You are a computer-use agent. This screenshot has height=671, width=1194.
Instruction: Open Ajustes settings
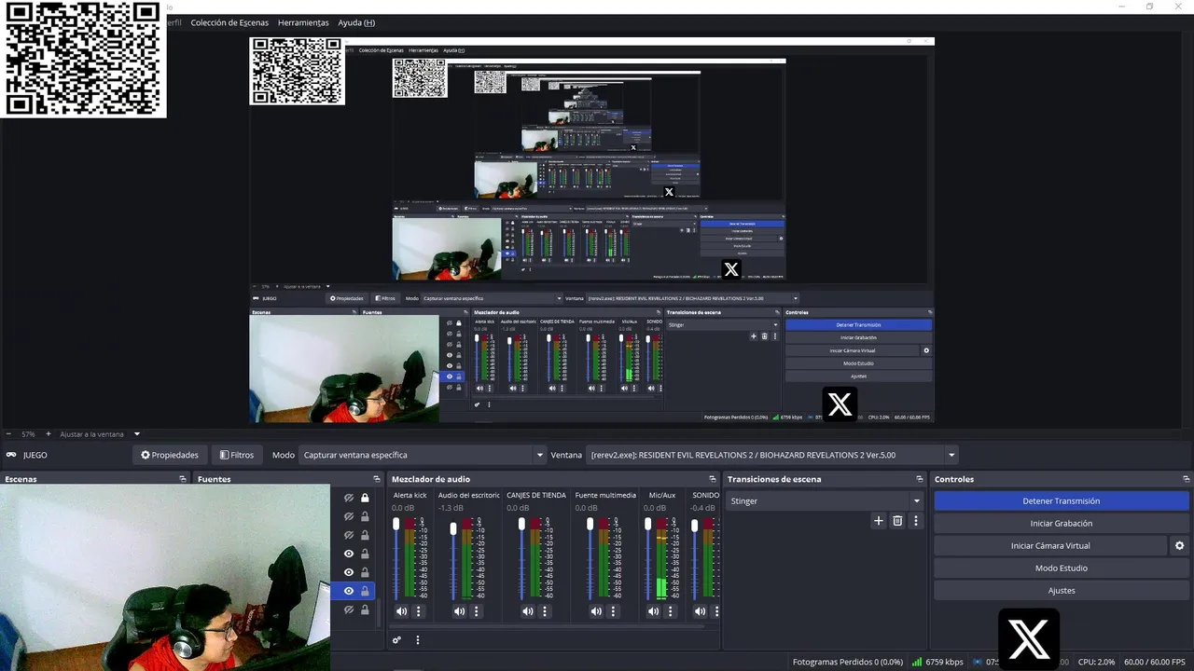pos(1062,591)
